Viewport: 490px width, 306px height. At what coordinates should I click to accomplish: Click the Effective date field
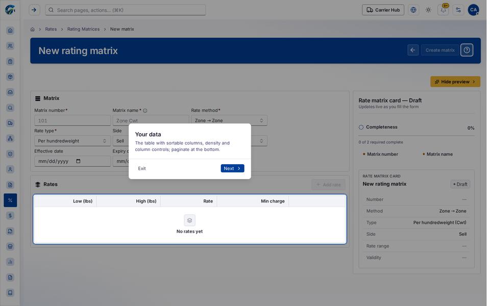point(72,161)
